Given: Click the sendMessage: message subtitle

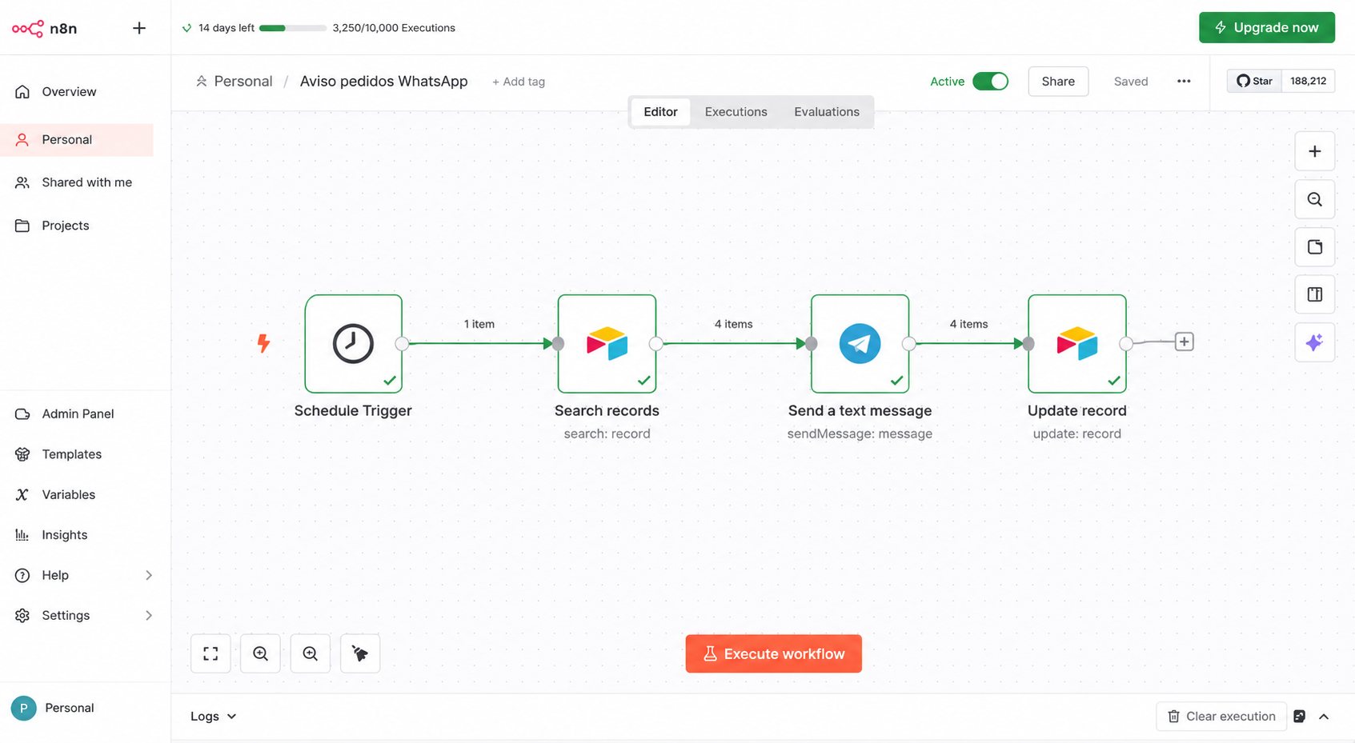Looking at the screenshot, I should [860, 433].
